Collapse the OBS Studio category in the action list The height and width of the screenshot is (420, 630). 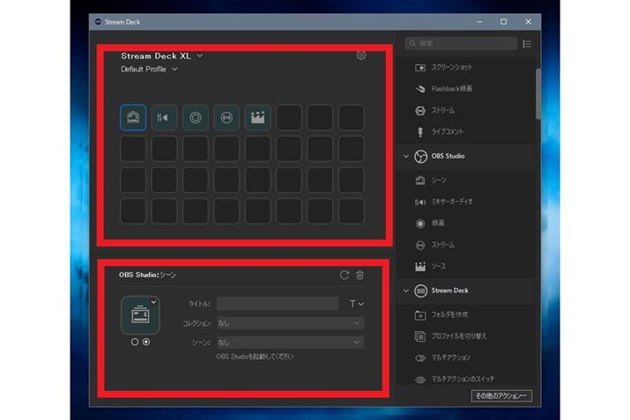coord(406,157)
